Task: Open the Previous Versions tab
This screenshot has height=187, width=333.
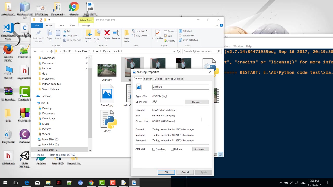Action: click(173, 79)
